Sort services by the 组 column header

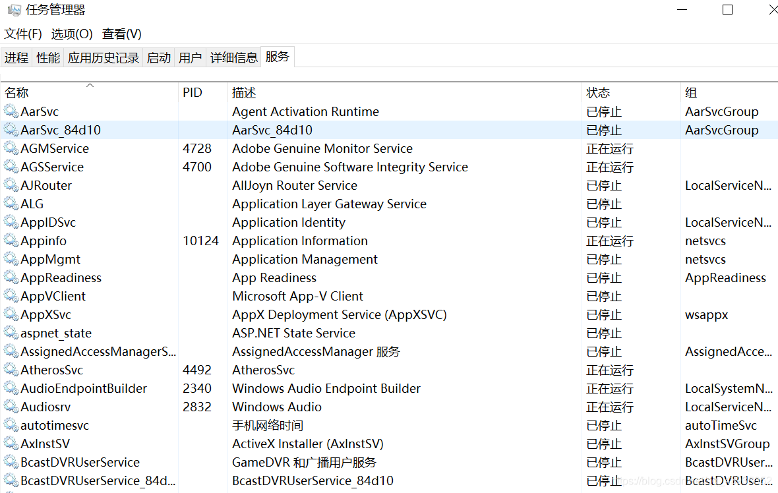(729, 92)
